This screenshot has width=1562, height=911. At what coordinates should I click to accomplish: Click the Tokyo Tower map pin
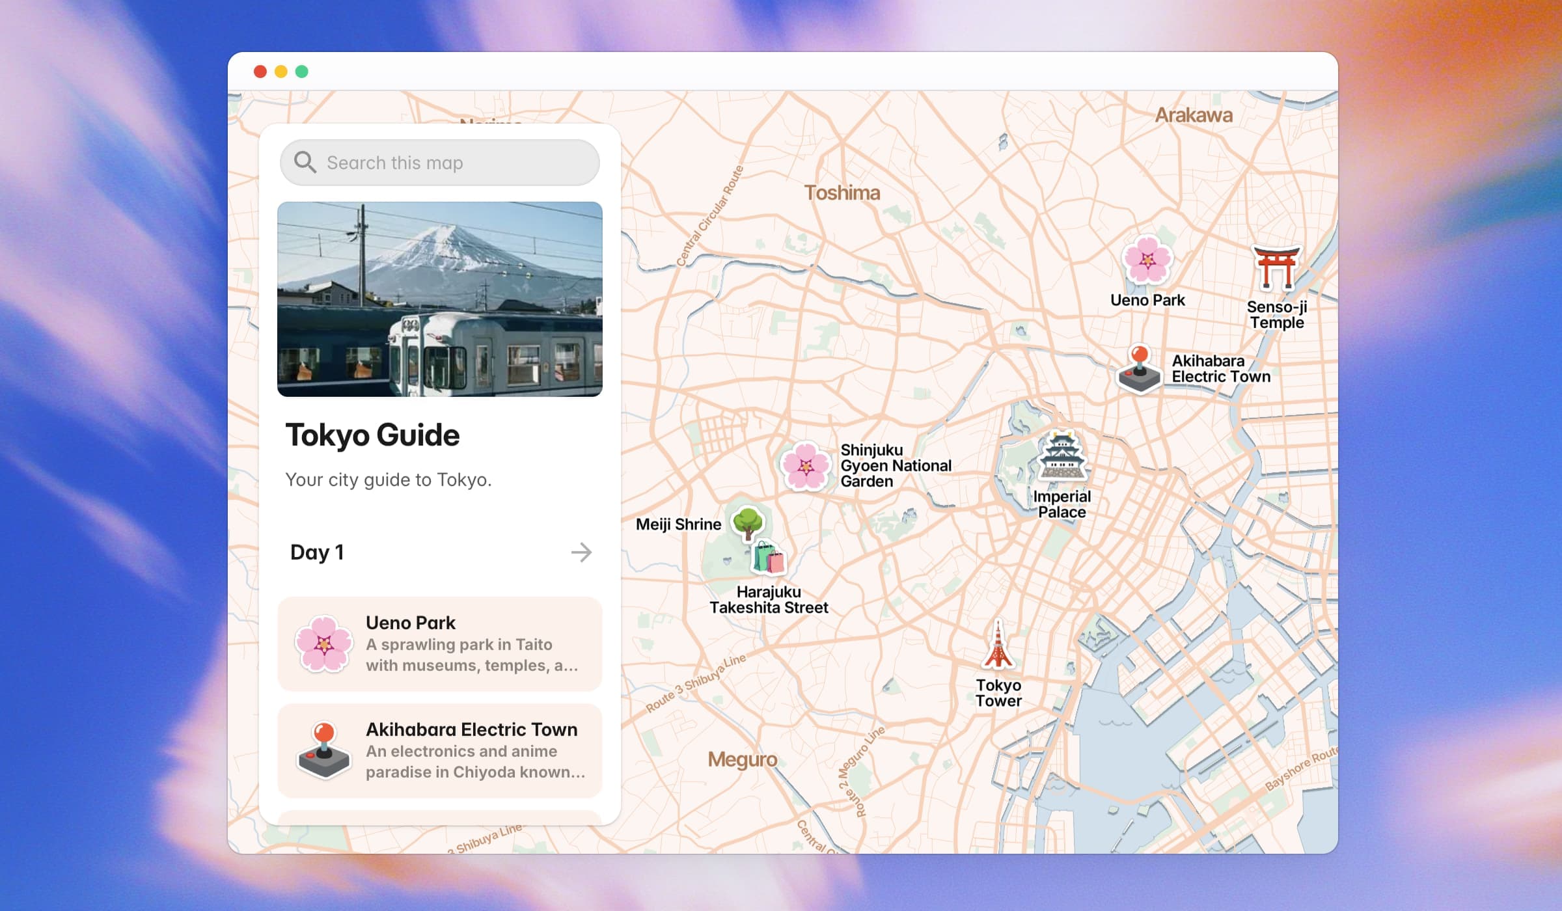pyautogui.click(x=998, y=644)
